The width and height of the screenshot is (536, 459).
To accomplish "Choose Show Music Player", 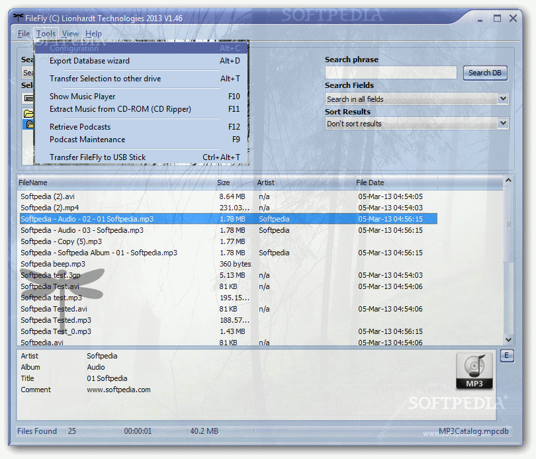I will click(142, 97).
